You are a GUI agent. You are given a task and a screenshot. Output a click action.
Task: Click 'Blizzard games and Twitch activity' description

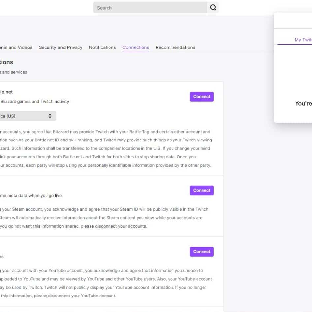pyautogui.click(x=35, y=101)
